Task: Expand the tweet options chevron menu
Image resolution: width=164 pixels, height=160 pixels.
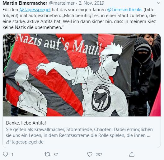Action: tap(159, 3)
